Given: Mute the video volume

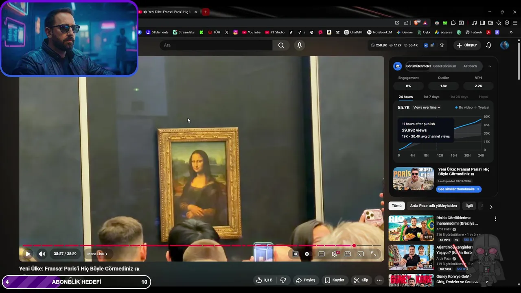Looking at the screenshot, I should coord(42,254).
